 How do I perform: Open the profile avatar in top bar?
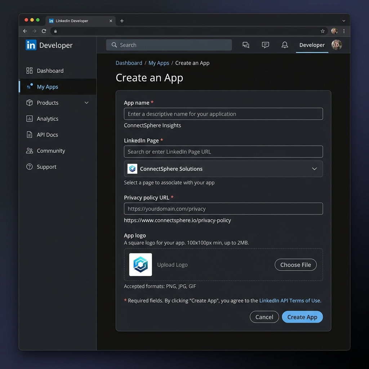336,45
